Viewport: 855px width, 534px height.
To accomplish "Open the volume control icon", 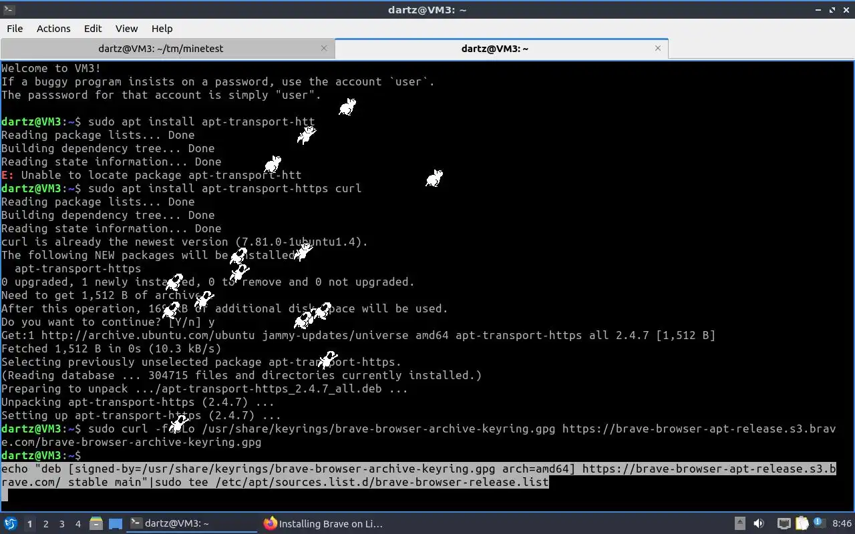I will tap(759, 524).
